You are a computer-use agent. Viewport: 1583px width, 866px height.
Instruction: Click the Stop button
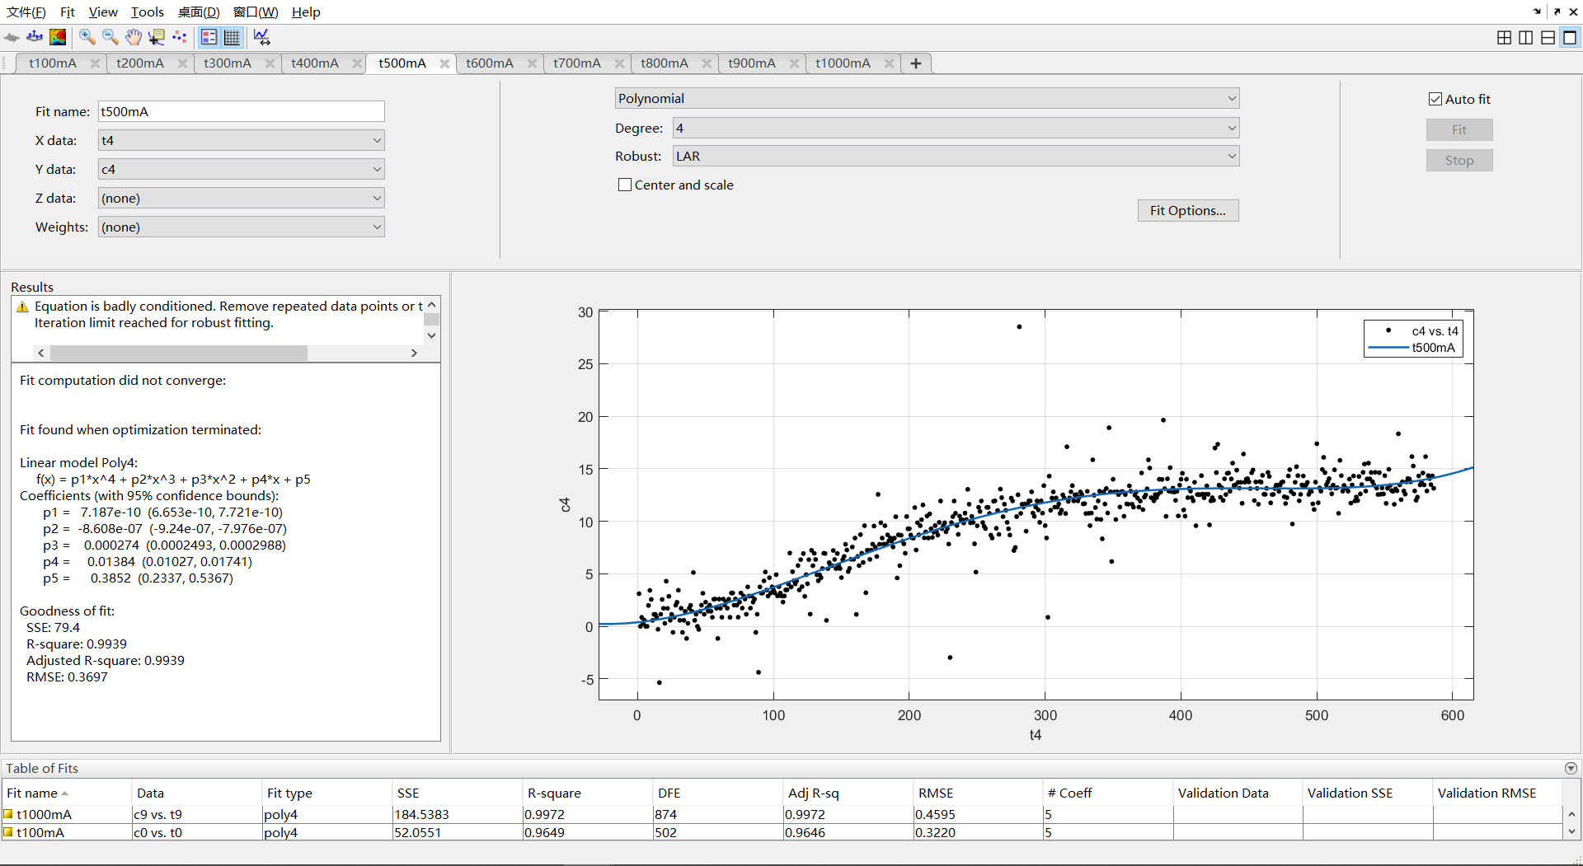pos(1459,161)
